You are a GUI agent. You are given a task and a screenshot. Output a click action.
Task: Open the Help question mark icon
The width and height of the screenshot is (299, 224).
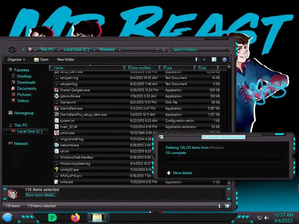[225, 60]
